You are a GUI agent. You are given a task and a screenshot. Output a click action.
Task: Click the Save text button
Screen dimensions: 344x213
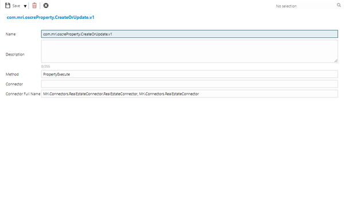pos(16,6)
